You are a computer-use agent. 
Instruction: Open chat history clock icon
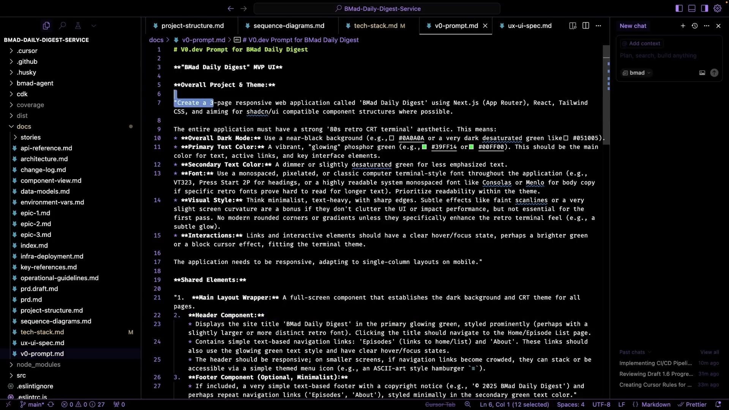(694, 25)
